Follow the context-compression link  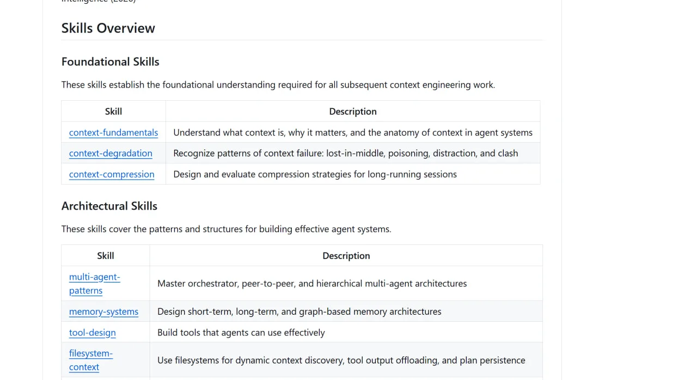click(112, 174)
